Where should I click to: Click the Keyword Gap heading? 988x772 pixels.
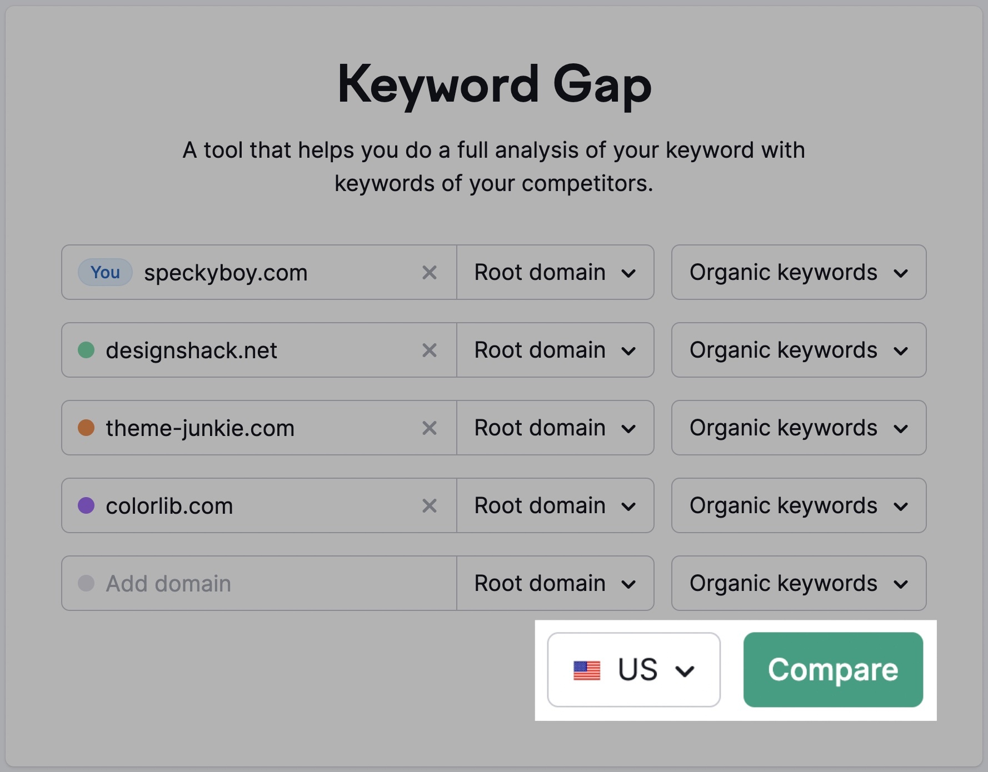pos(494,86)
